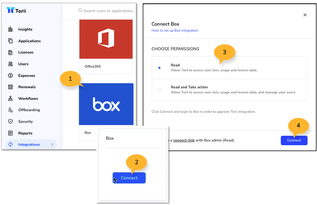Go to Applications in sidebar
317x205 pixels.
29,41
